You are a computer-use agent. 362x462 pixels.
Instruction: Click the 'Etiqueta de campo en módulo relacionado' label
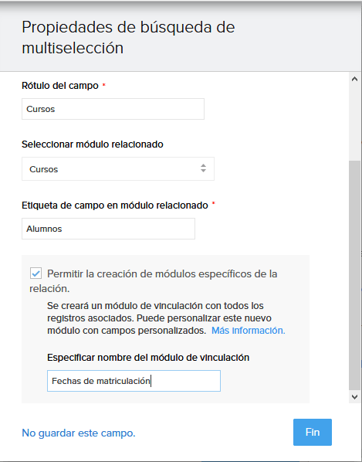pos(115,206)
